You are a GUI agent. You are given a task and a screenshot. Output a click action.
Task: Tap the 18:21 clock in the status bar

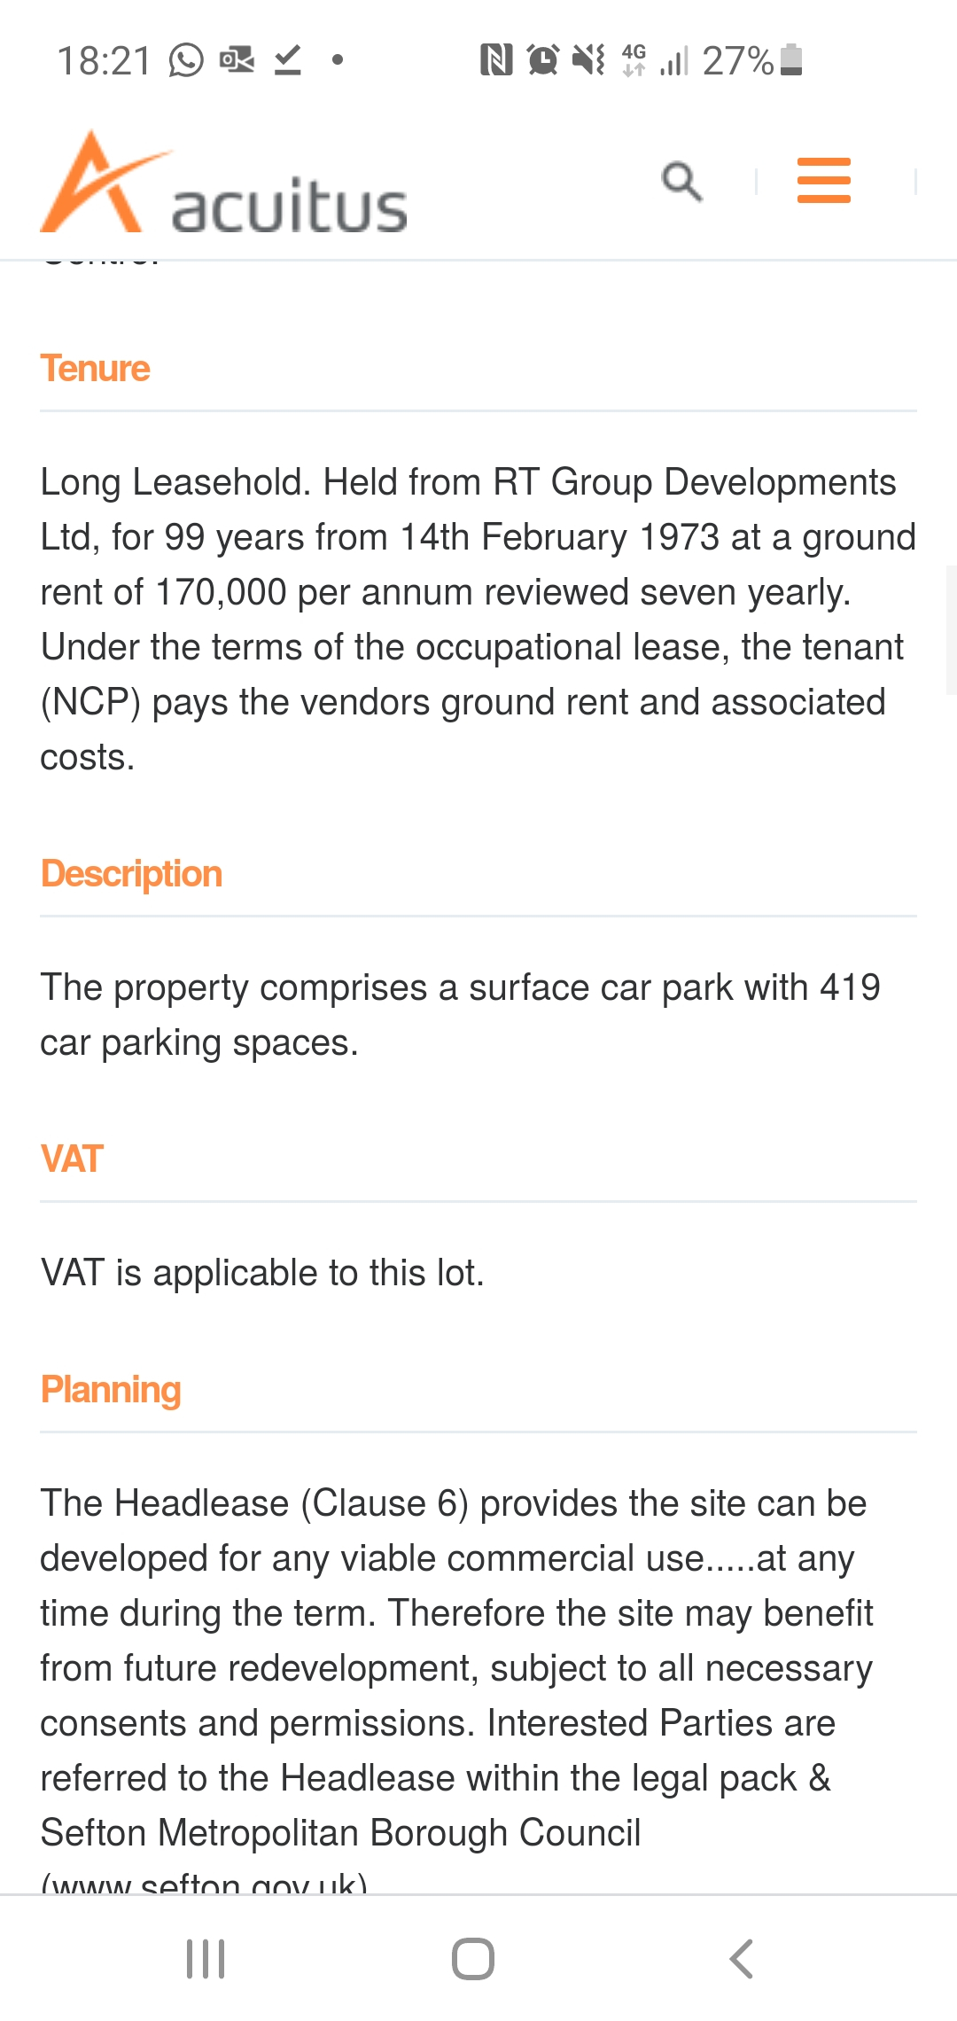(x=105, y=61)
